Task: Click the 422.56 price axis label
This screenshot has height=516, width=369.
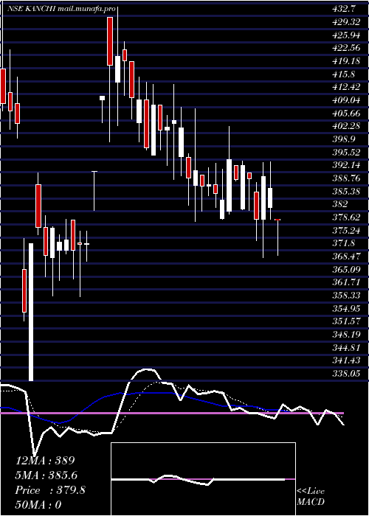Action: tap(347, 48)
